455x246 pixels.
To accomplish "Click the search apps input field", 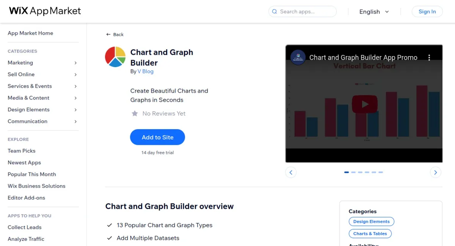I will tap(303, 11).
